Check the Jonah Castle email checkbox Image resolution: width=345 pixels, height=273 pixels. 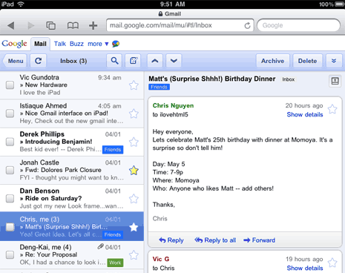pyautogui.click(x=10, y=170)
